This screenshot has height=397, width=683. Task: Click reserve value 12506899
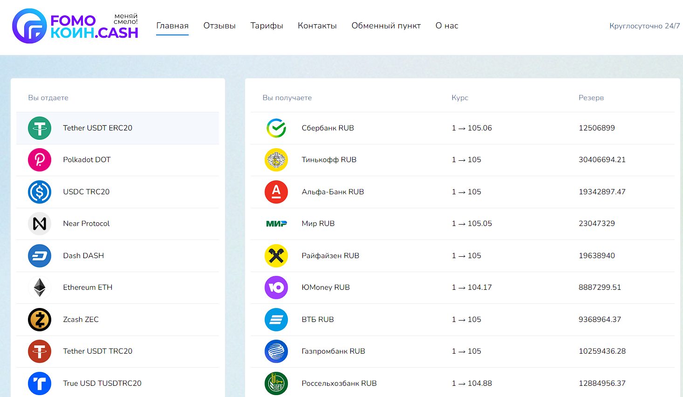[x=597, y=128]
